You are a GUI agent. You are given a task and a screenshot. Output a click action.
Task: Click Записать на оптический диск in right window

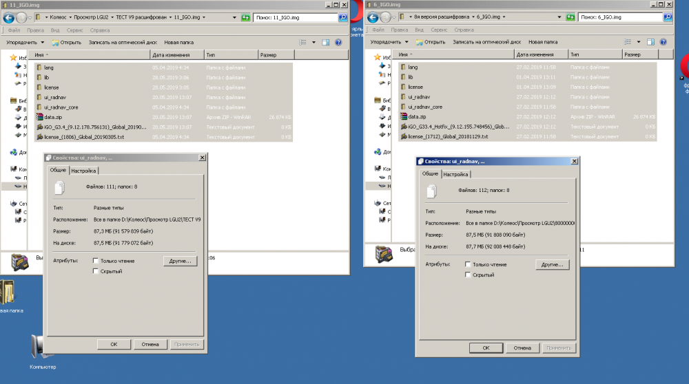(x=487, y=42)
